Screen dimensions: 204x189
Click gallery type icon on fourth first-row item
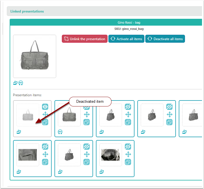(x=143, y=132)
